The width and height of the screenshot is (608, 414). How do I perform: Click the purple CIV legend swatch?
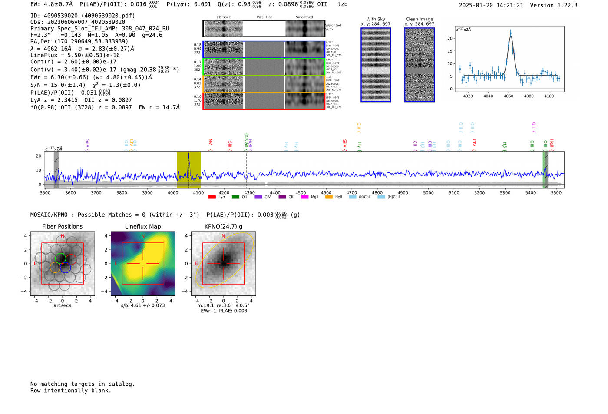tap(258, 197)
